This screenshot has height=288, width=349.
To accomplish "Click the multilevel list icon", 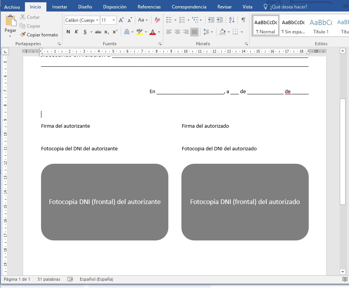I will coord(195,20).
